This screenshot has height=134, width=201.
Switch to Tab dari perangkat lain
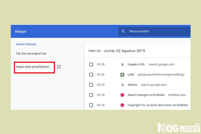[31, 54]
